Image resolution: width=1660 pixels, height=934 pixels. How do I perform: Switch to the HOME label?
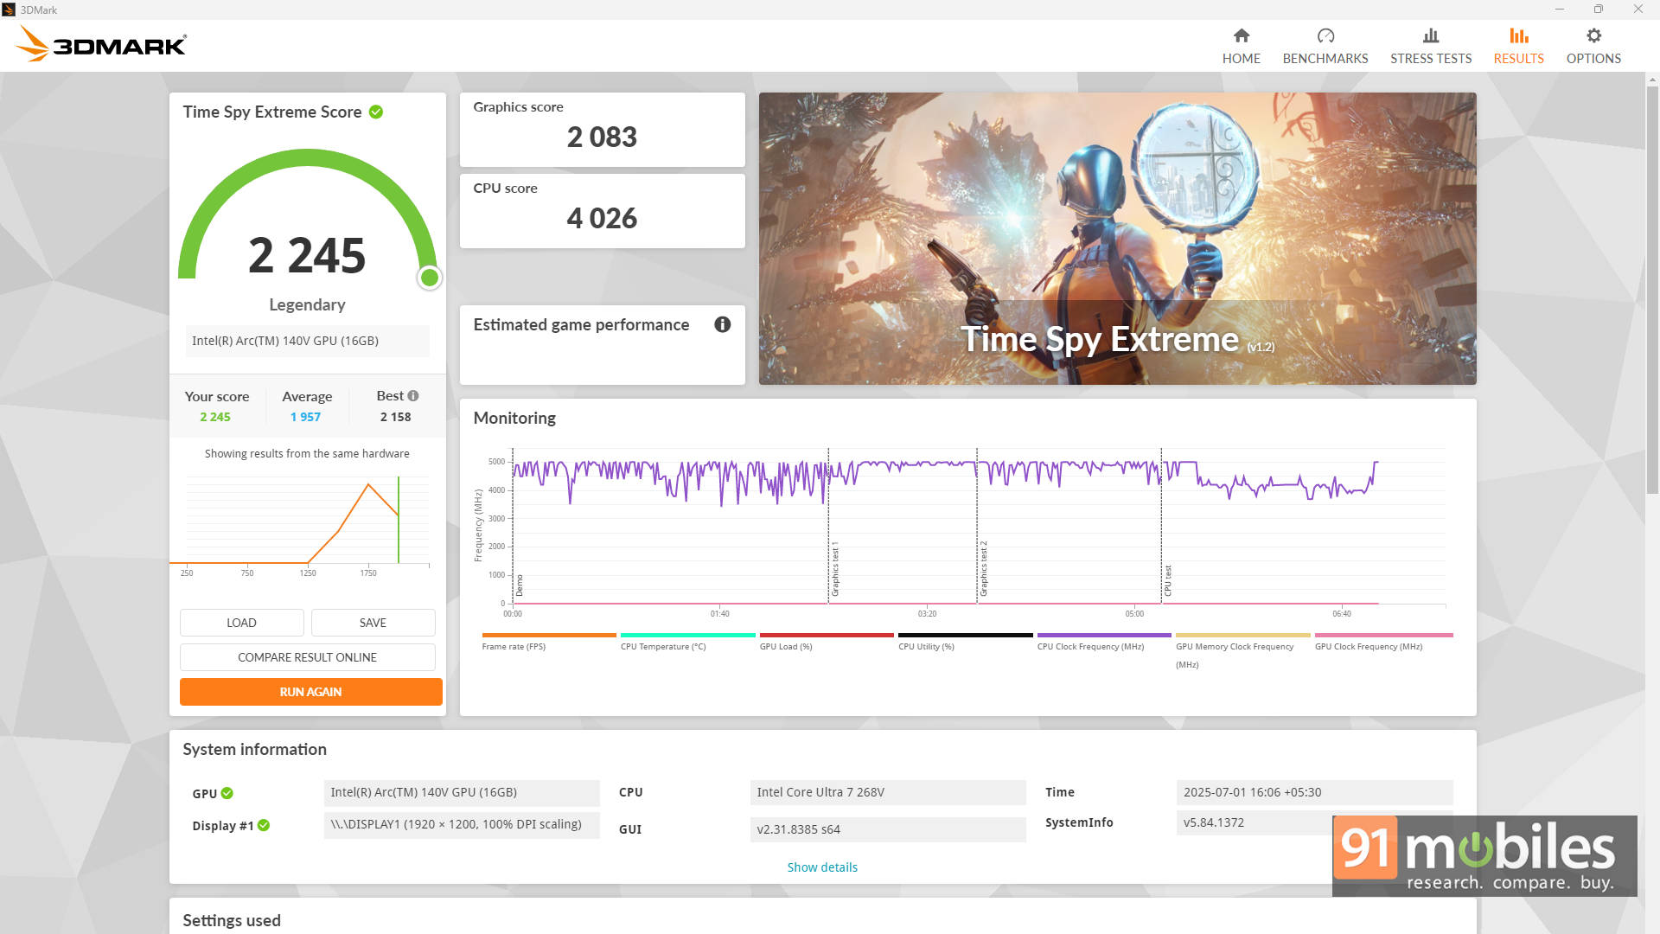click(1241, 59)
